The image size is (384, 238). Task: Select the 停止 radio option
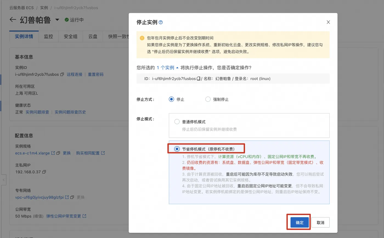pos(171,99)
